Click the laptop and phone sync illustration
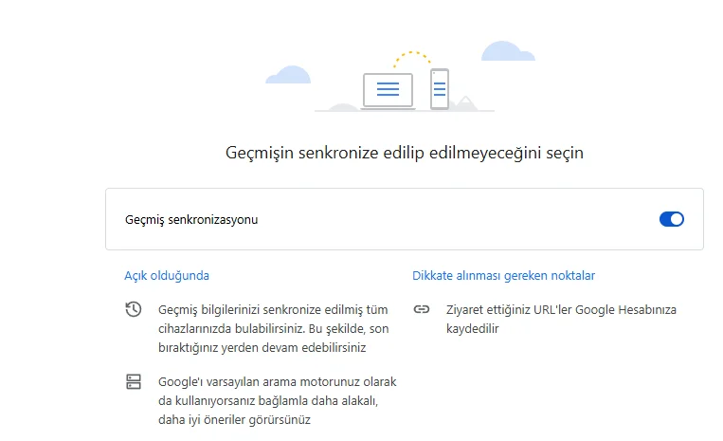 pos(401,77)
